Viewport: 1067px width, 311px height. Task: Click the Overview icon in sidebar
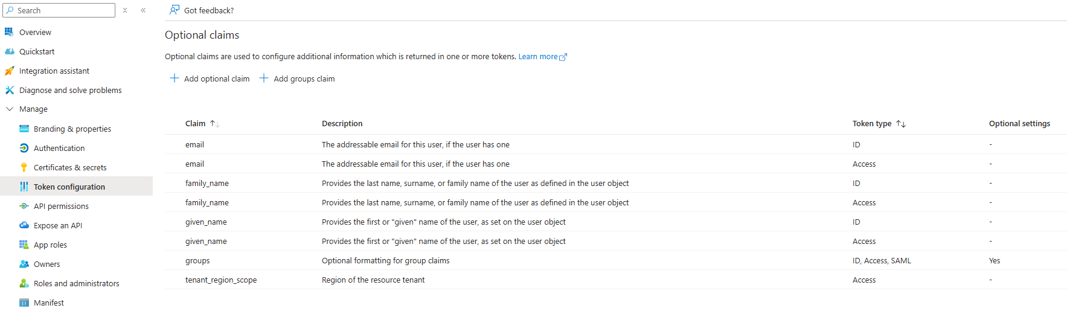click(x=9, y=32)
